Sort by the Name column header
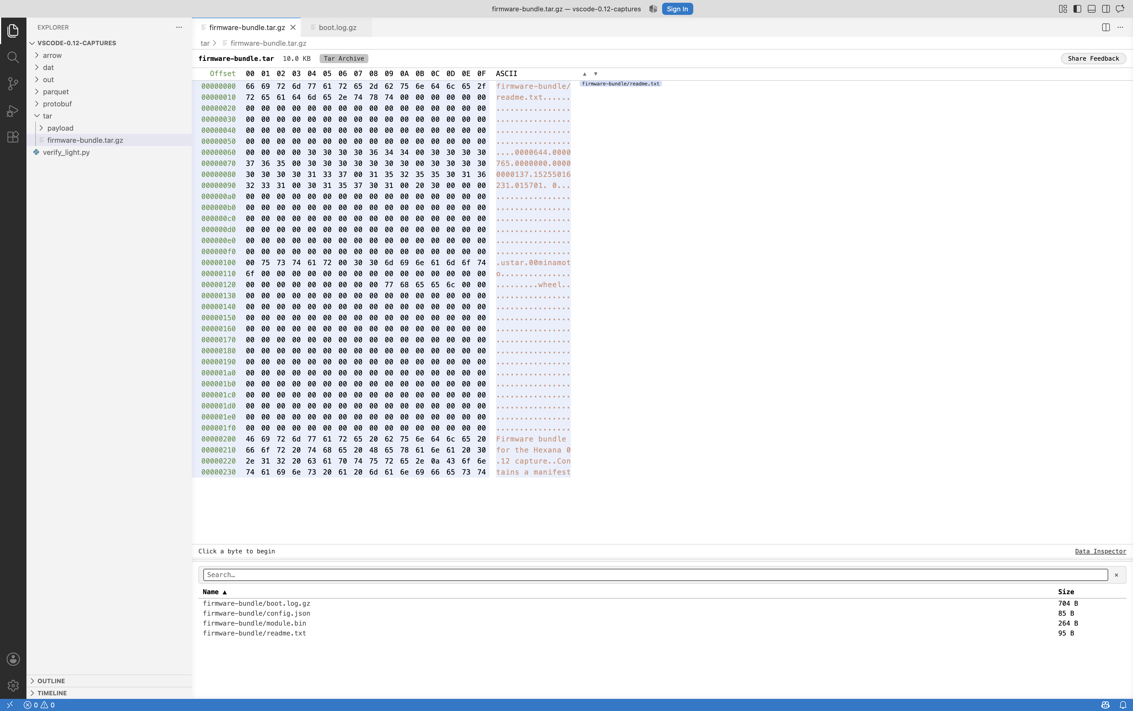1133x711 pixels. [214, 592]
